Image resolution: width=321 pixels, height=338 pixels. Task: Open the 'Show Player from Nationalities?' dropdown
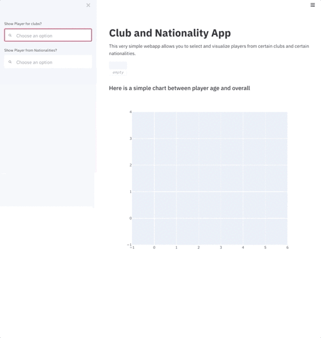(48, 62)
